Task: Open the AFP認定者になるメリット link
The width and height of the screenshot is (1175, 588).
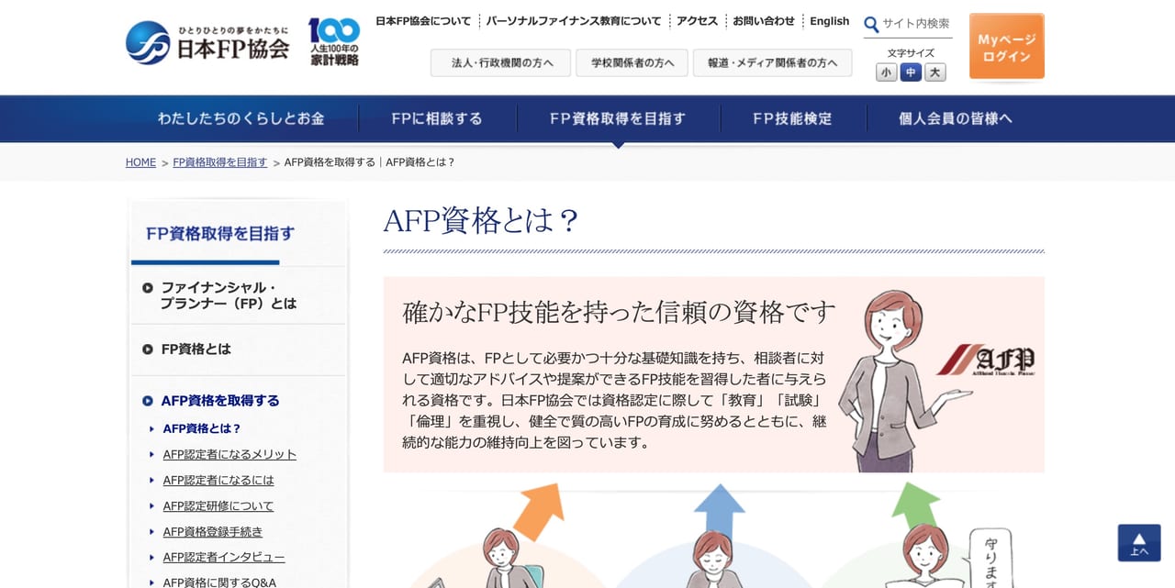Action: point(229,455)
